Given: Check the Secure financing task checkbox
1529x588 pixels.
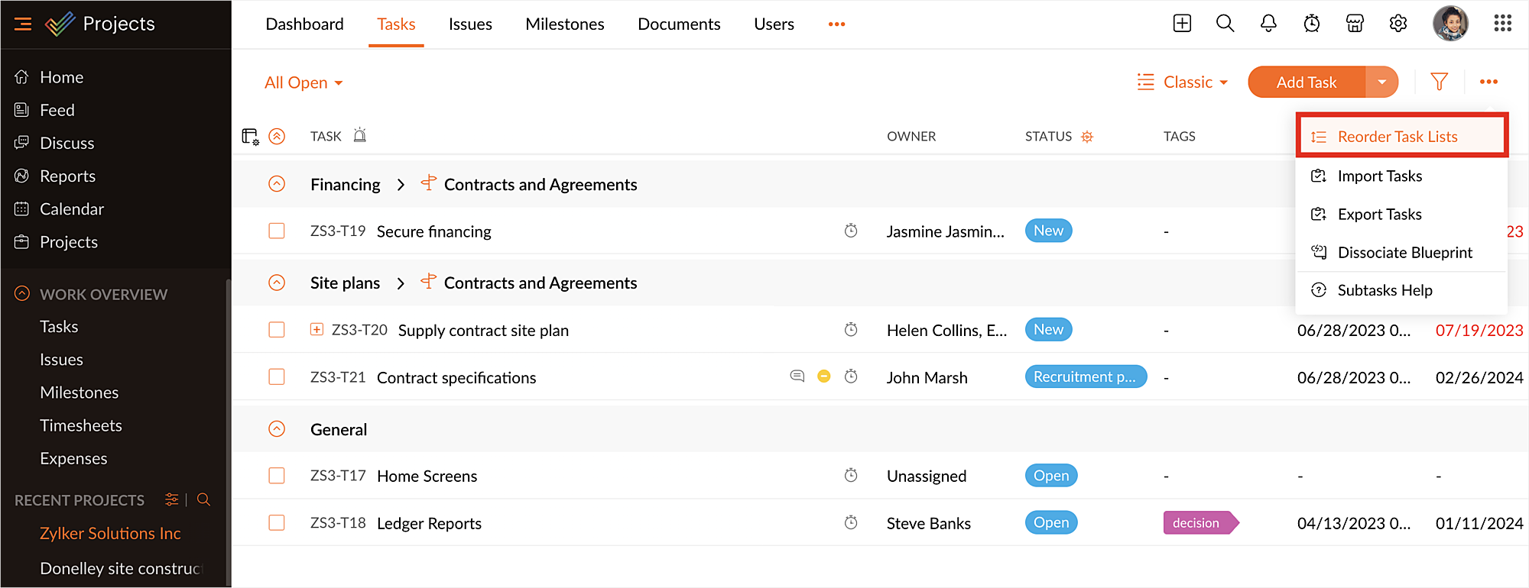Looking at the screenshot, I should click(x=277, y=231).
